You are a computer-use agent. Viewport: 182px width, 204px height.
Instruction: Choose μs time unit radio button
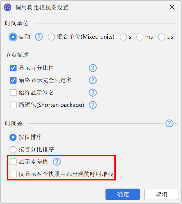pos(162,37)
